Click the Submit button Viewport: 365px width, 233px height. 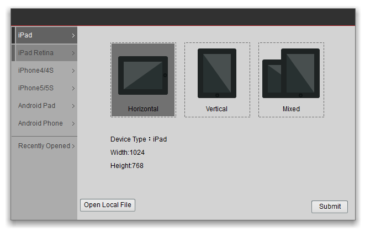click(330, 207)
